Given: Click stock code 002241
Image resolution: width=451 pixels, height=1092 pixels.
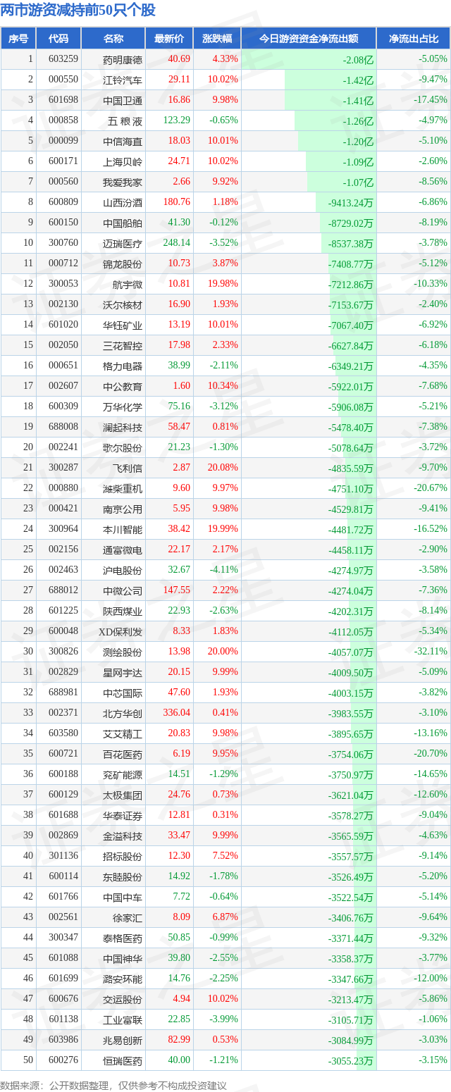Looking at the screenshot, I should [x=63, y=447].
